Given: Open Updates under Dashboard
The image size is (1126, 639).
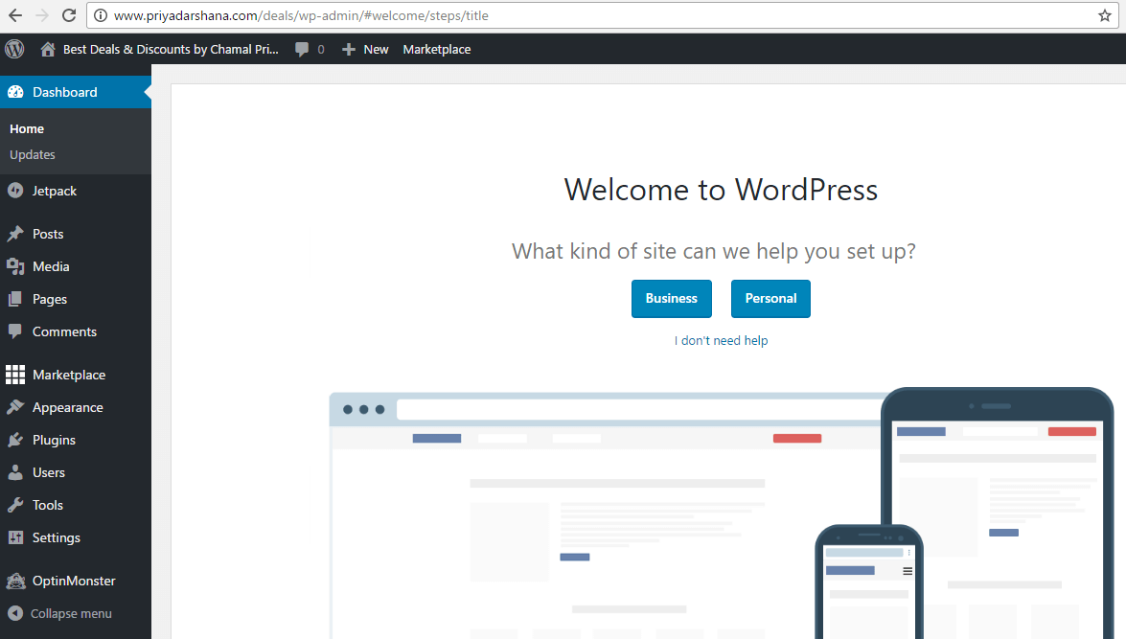Looking at the screenshot, I should [x=33, y=154].
